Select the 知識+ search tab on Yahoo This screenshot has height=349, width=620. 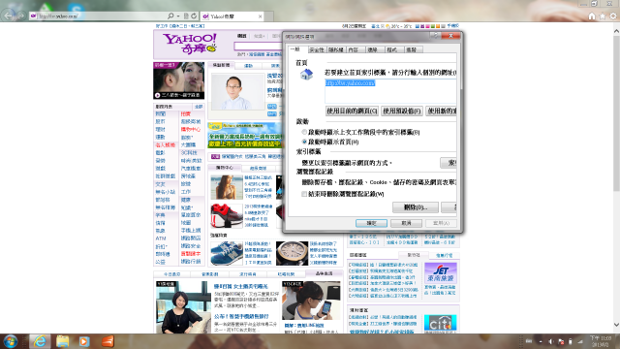click(259, 36)
